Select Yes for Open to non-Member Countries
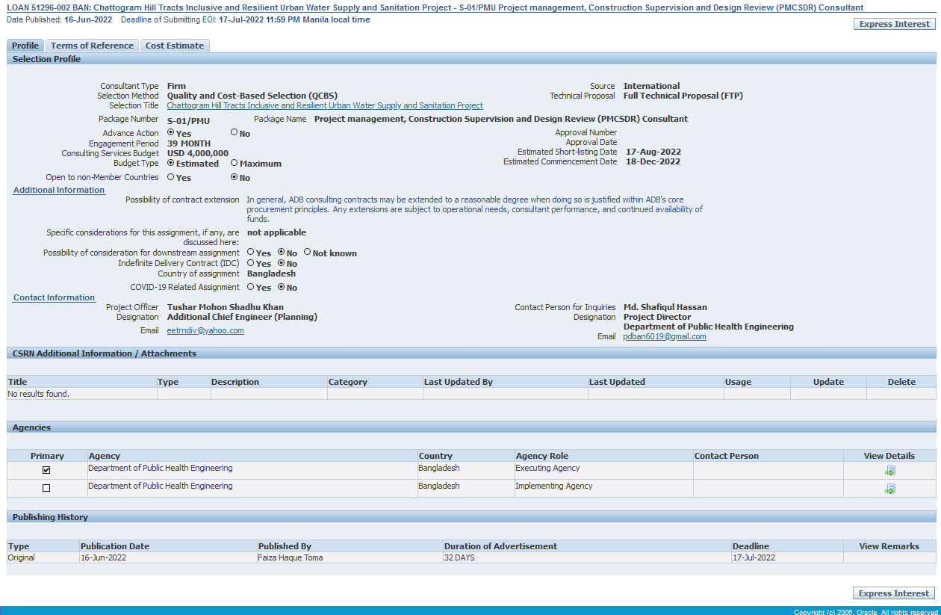941x615 pixels. pos(171,178)
